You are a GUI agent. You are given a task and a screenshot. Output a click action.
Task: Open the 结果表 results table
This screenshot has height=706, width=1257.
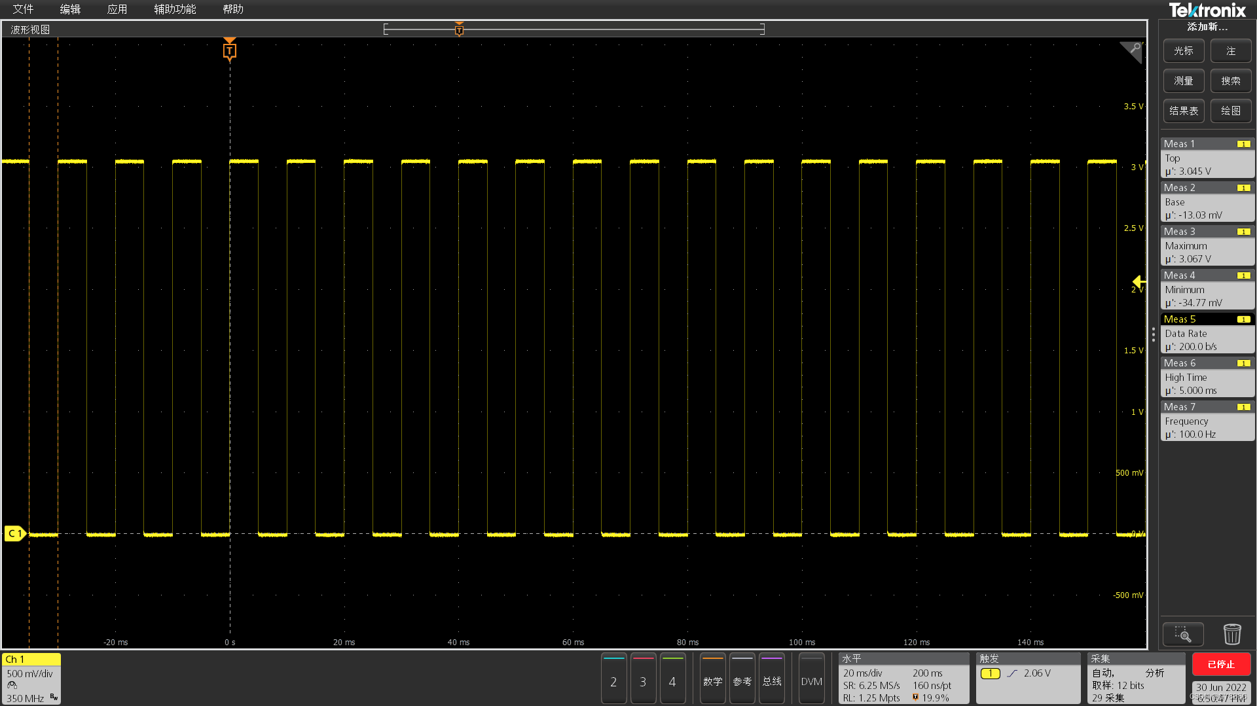[1184, 111]
